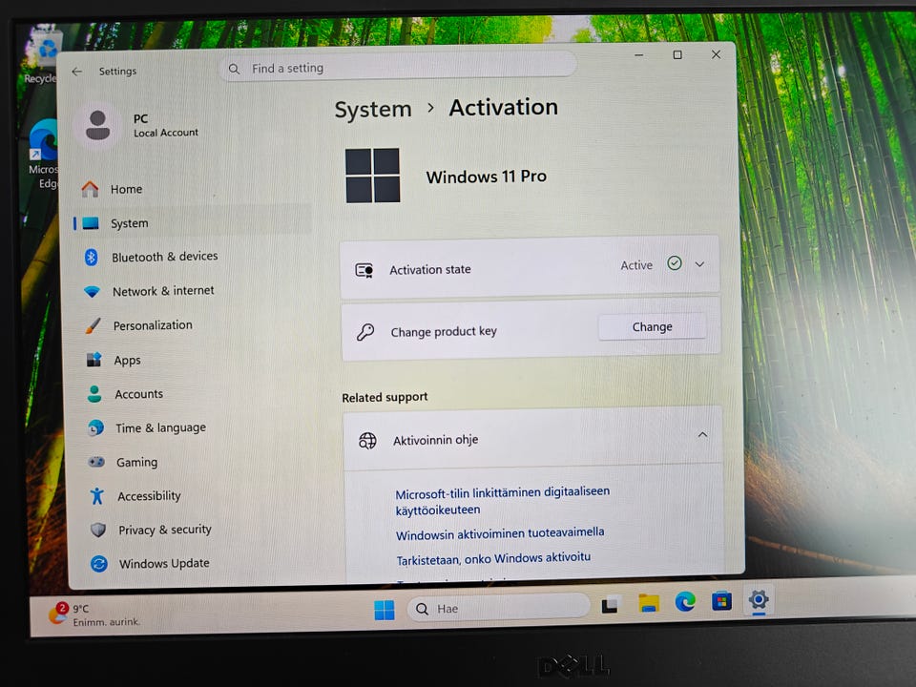
Task: Open Windowsin aktivoiminen tuoteavaimella link
Action: pyautogui.click(x=500, y=533)
